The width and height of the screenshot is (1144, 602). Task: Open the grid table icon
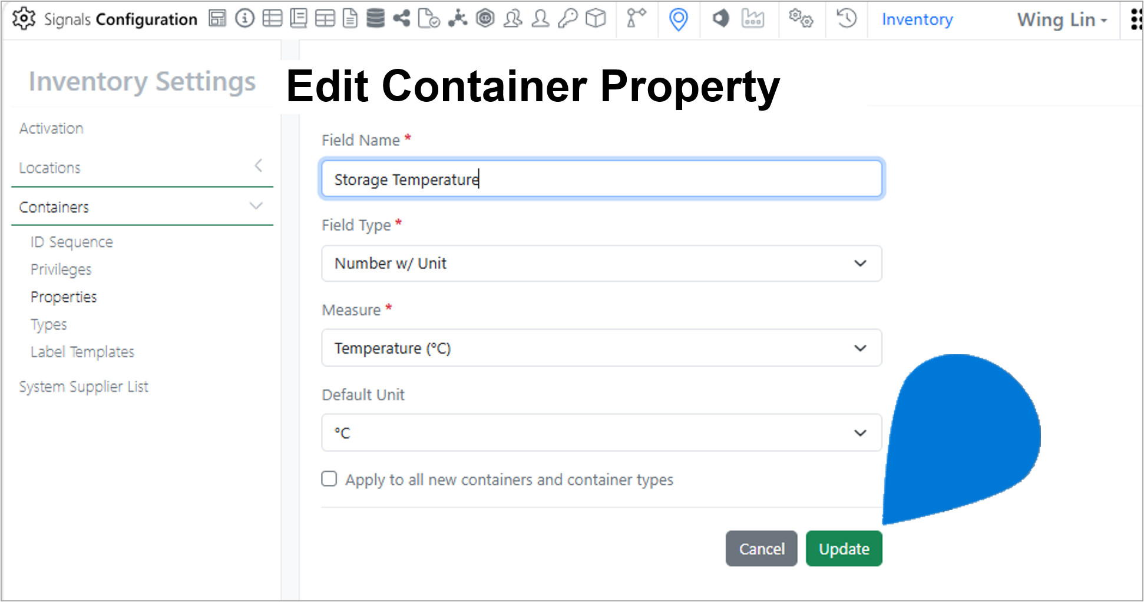click(325, 19)
